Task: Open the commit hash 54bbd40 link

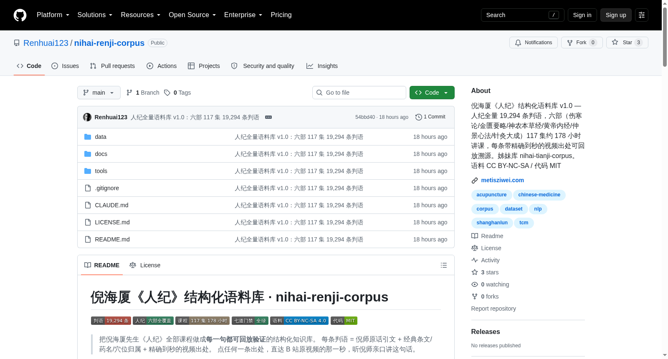Action: (x=365, y=117)
